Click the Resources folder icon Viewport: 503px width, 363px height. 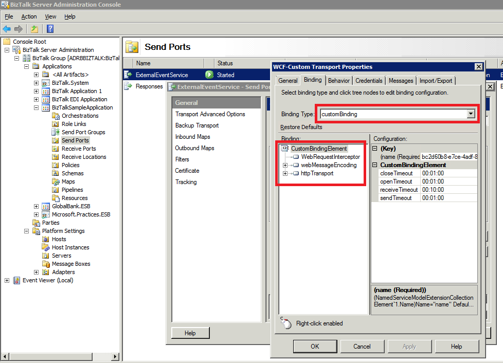point(56,198)
